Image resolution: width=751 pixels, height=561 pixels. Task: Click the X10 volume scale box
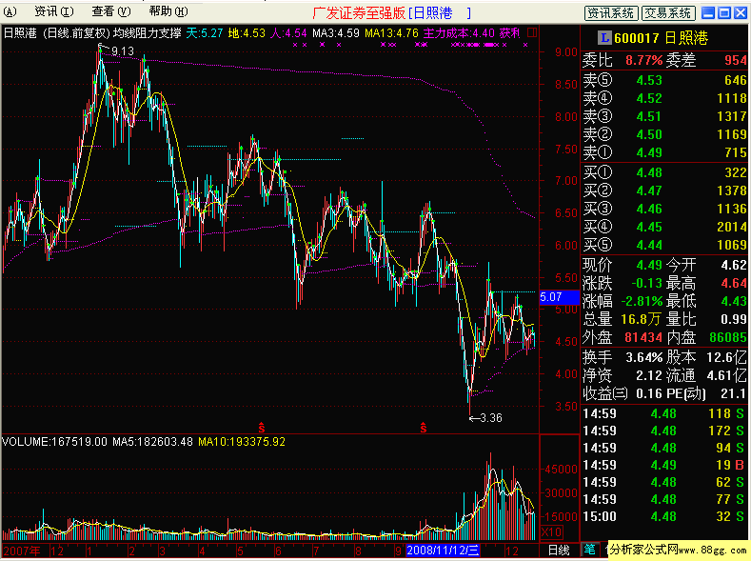pos(551,532)
